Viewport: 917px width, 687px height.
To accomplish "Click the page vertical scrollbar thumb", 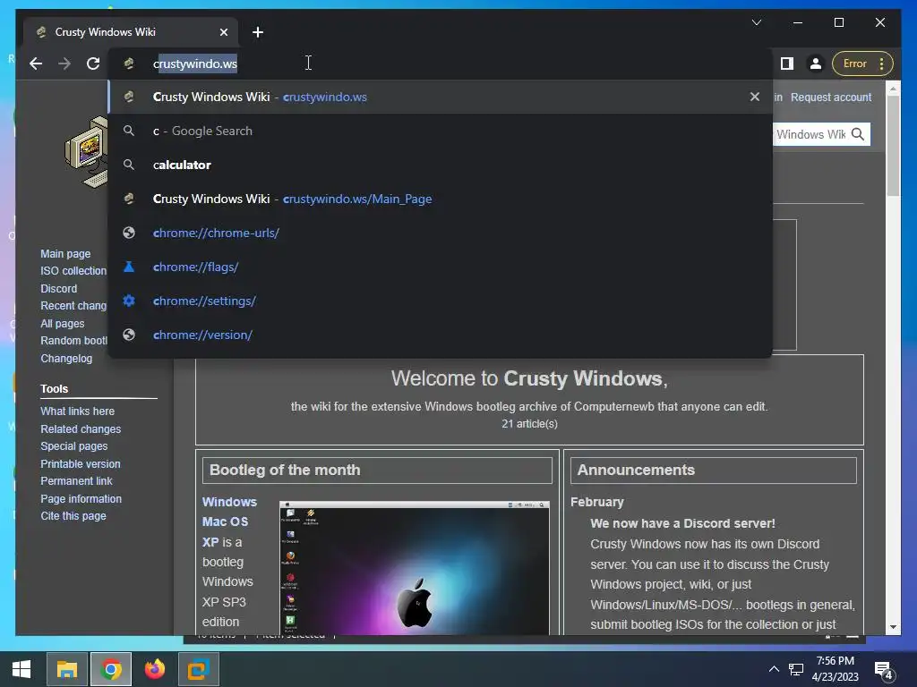I will [893, 145].
